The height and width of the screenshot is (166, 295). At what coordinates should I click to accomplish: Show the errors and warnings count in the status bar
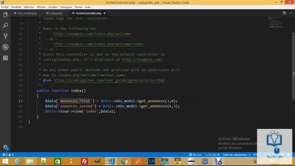coord(8,154)
